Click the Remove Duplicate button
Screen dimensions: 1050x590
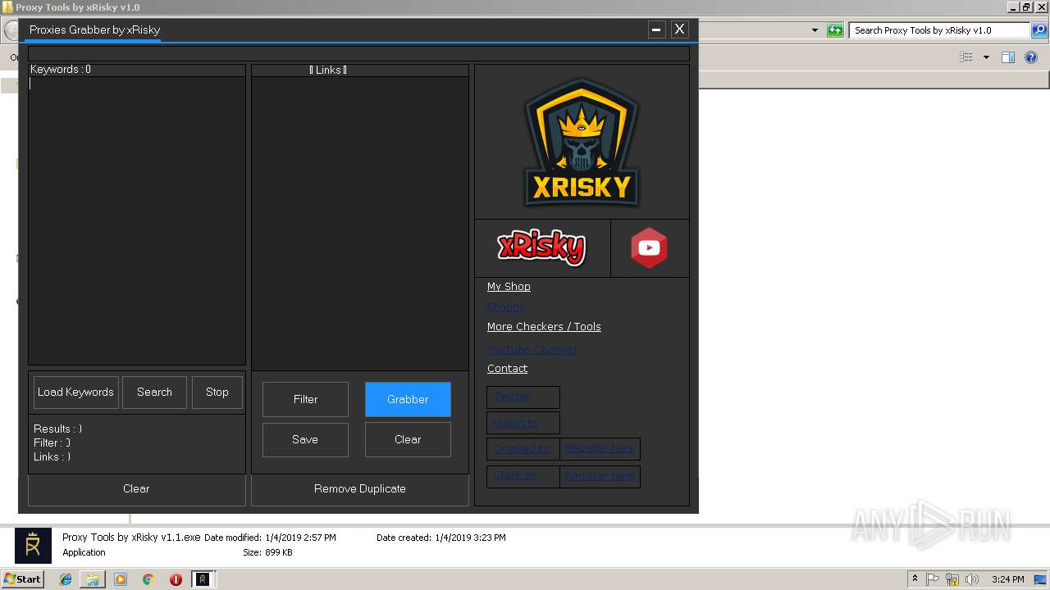click(360, 489)
